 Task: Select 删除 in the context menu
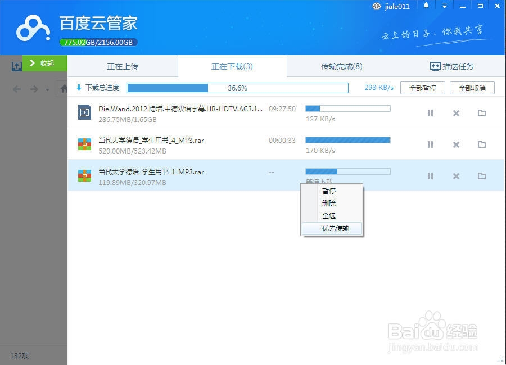[331, 204]
